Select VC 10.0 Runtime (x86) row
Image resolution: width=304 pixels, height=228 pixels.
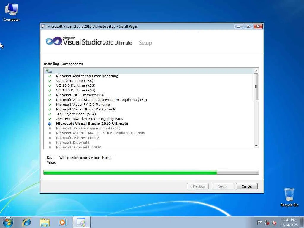click(x=149, y=85)
